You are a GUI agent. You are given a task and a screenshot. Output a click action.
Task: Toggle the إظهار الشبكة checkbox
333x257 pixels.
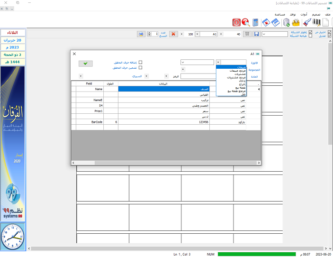pyautogui.click(x=310, y=32)
